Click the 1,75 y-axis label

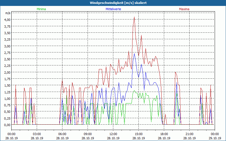click(7, 79)
